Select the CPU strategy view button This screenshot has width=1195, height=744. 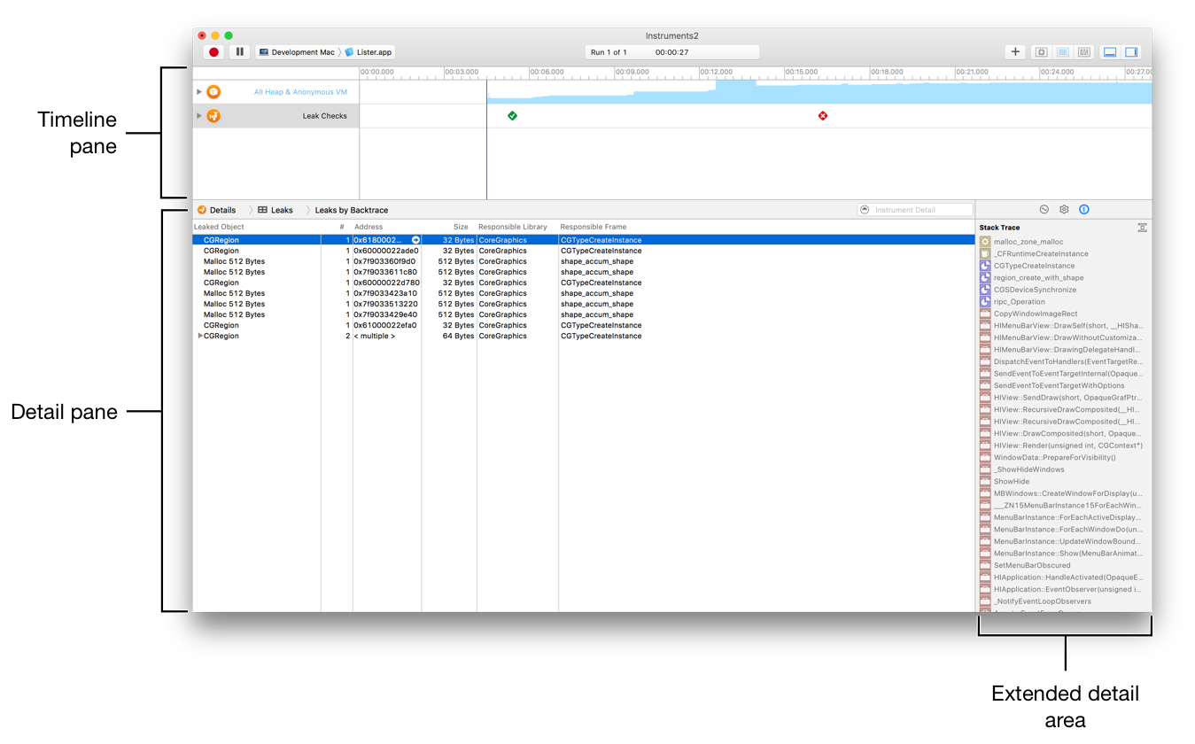(x=1042, y=52)
